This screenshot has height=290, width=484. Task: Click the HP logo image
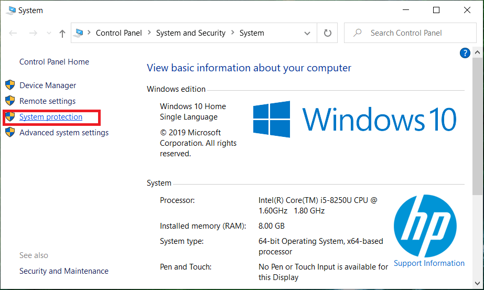[x=425, y=225]
